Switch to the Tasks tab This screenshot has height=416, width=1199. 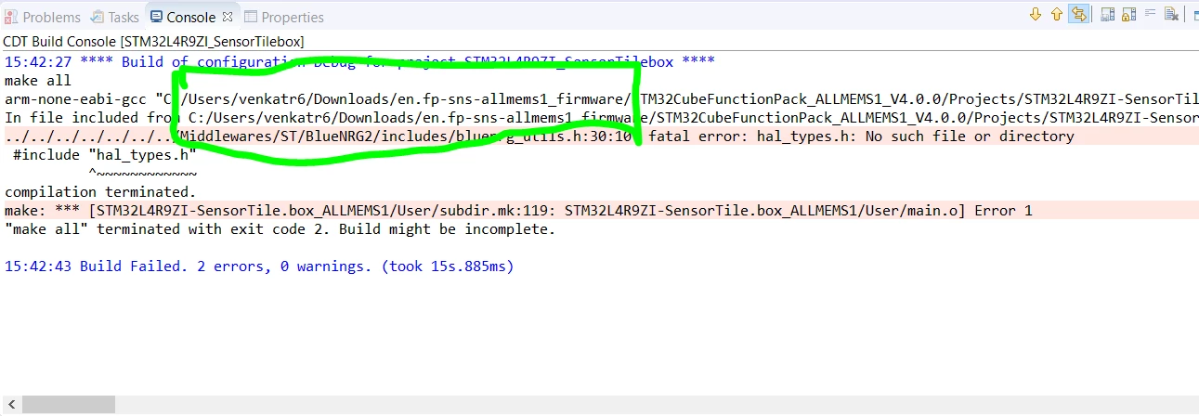[x=115, y=17]
